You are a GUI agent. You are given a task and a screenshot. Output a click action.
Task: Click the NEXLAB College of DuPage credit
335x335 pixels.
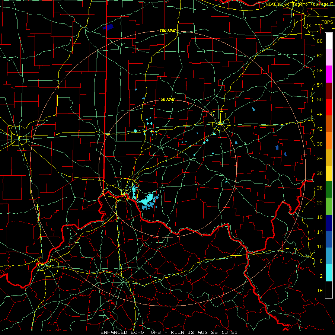pyautogui.click(x=300, y=4)
